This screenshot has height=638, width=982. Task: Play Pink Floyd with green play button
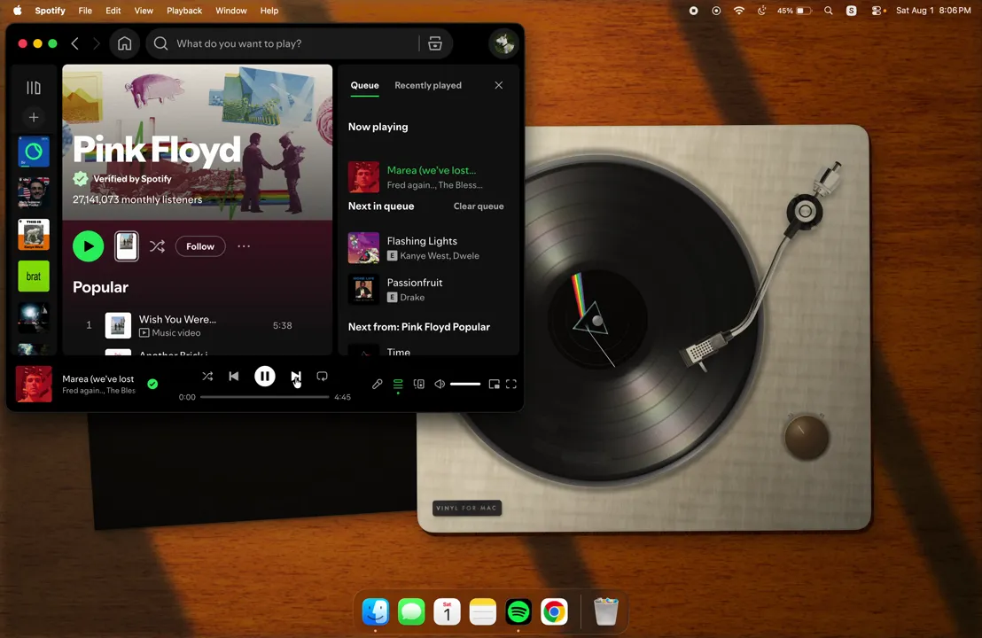point(89,246)
